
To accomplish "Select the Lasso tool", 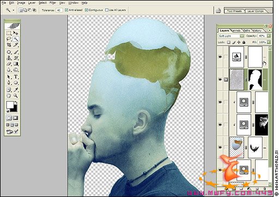I will click(9, 39).
